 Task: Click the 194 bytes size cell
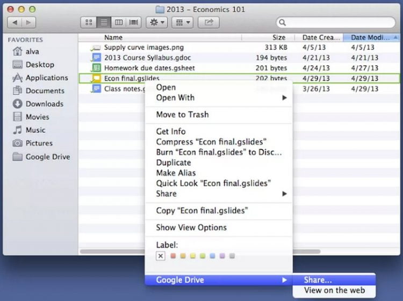(271, 58)
